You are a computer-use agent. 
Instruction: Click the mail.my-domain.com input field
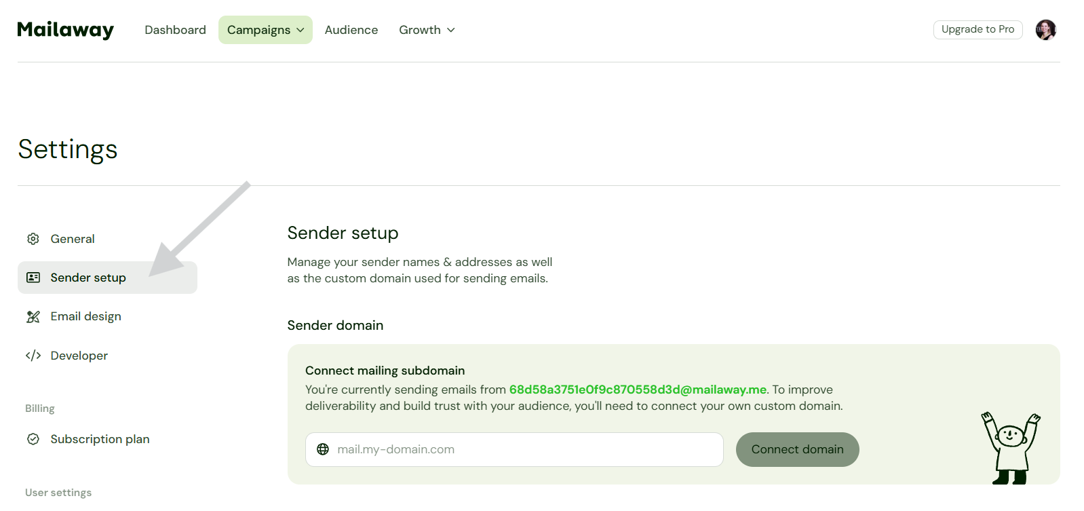[514, 449]
